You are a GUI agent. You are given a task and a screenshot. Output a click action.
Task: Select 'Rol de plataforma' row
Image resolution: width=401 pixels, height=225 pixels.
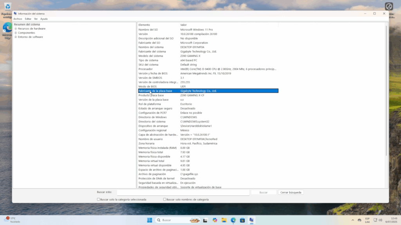tap(208, 104)
